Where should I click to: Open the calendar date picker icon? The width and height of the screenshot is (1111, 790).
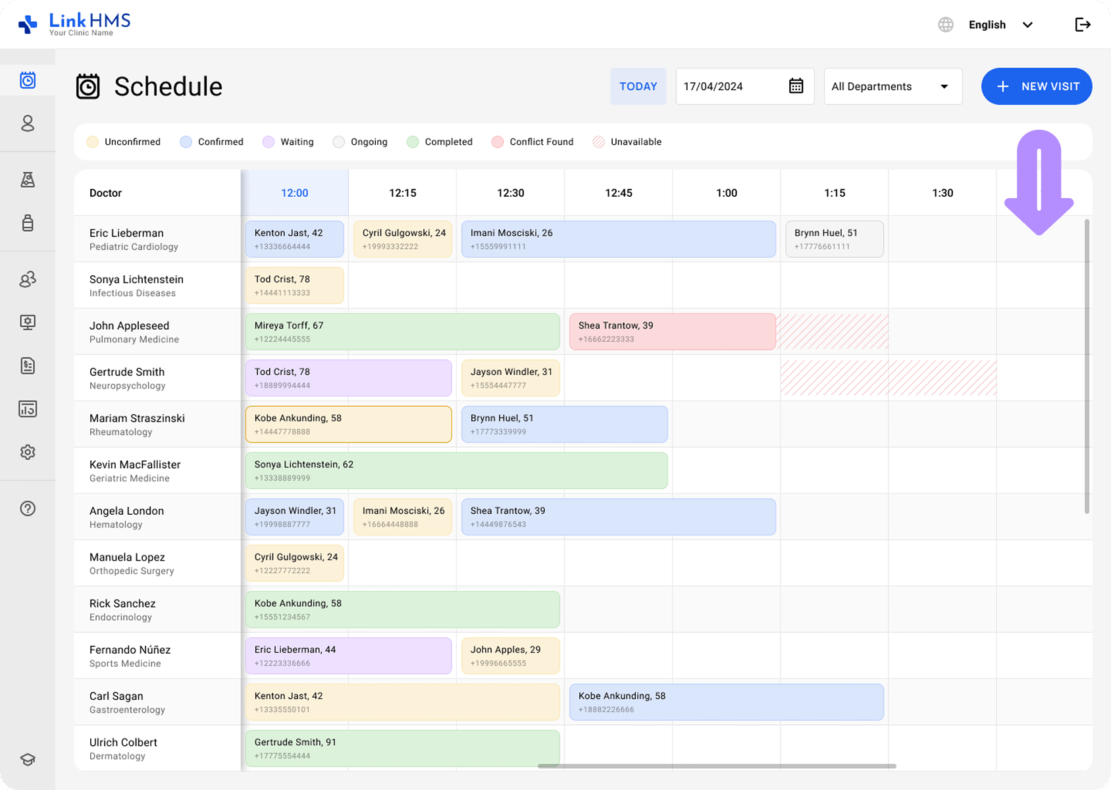(796, 86)
